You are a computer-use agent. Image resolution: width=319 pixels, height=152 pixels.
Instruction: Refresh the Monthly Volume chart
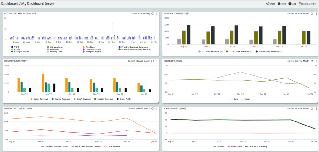152,109
